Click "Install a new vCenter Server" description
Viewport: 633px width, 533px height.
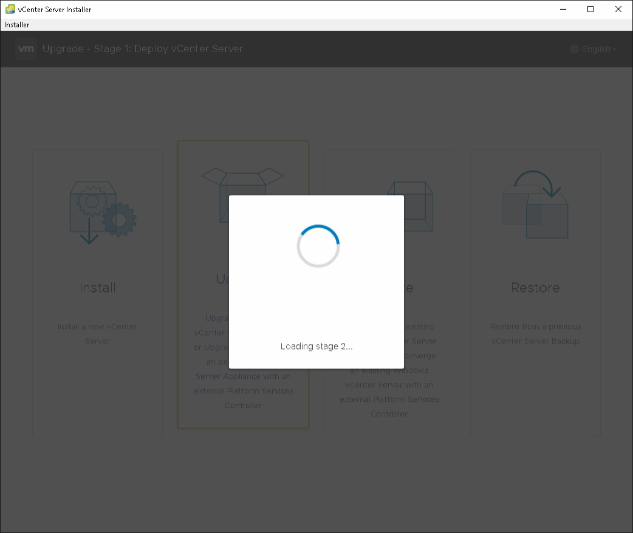98,334
